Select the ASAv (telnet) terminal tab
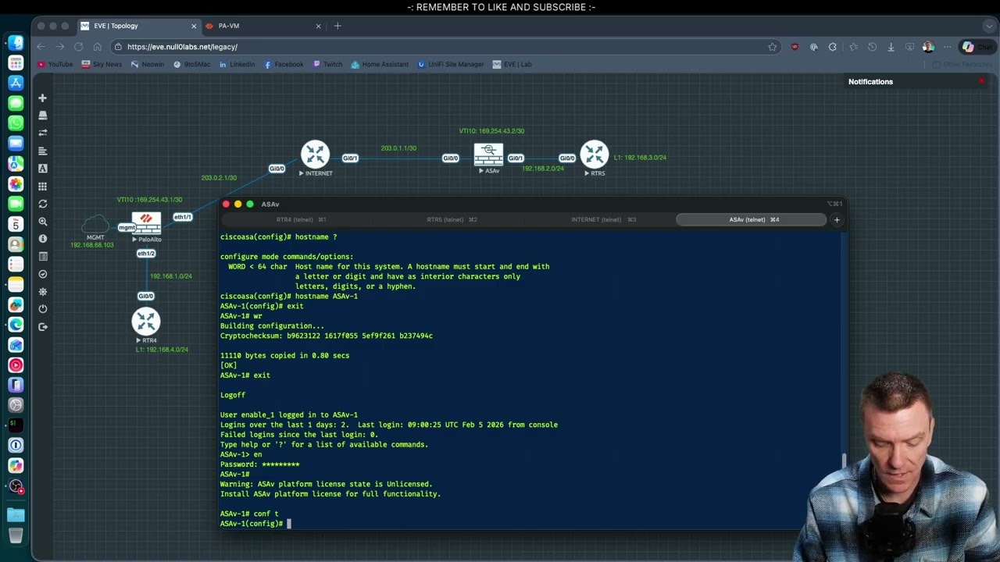 click(x=752, y=220)
